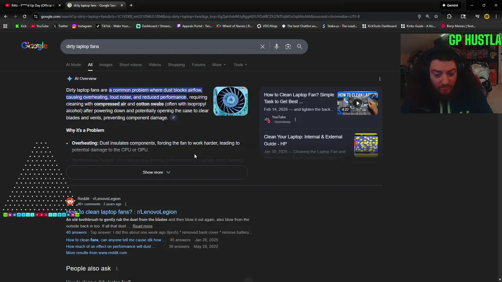Open the VDO.Ninja bookmark
The width and height of the screenshot is (502, 282).
(267, 26)
